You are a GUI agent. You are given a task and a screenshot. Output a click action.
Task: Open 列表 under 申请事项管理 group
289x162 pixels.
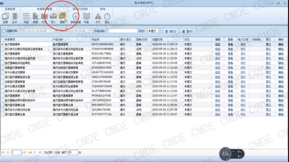(x=26, y=18)
